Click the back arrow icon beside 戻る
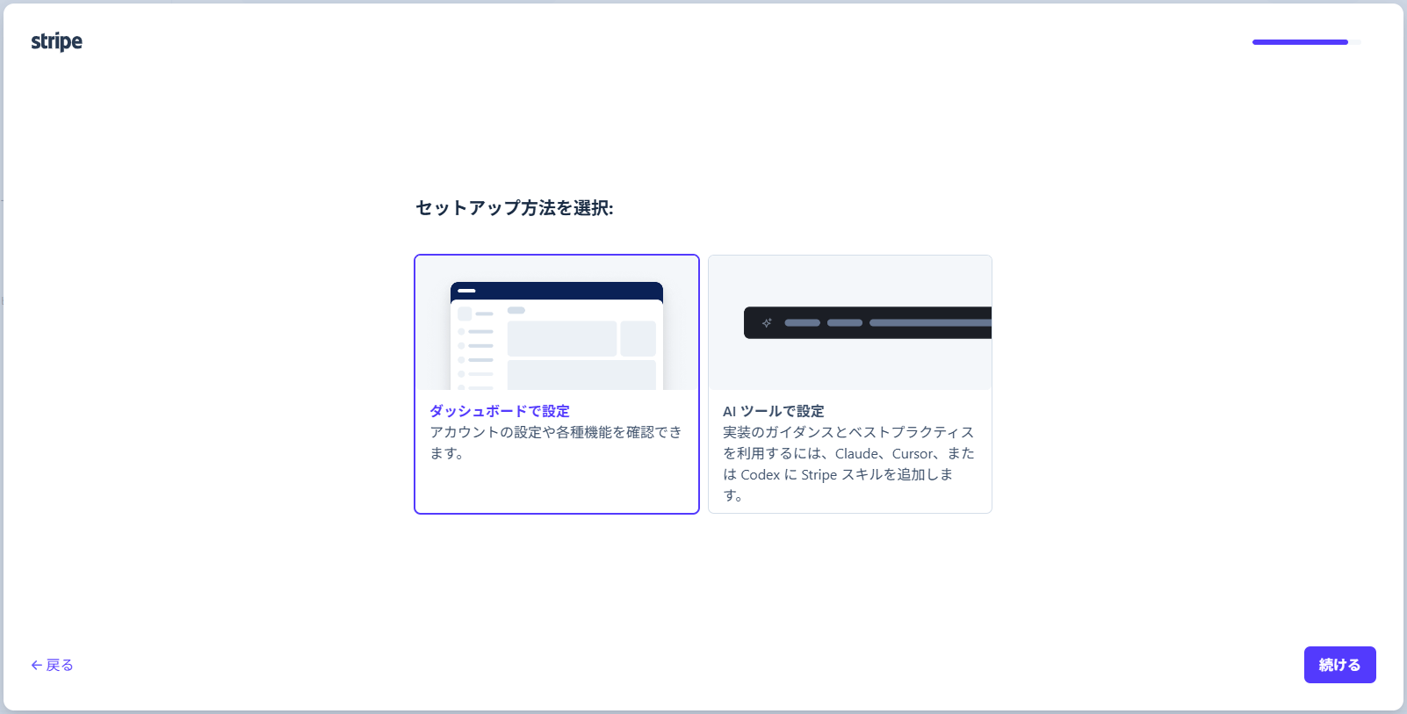1407x714 pixels. (x=36, y=665)
